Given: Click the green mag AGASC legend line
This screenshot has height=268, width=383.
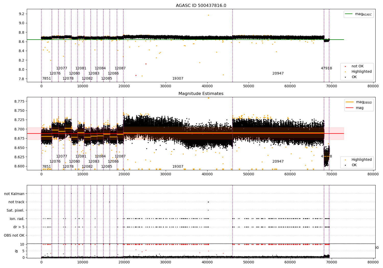Looking at the screenshot, I should [349, 14].
